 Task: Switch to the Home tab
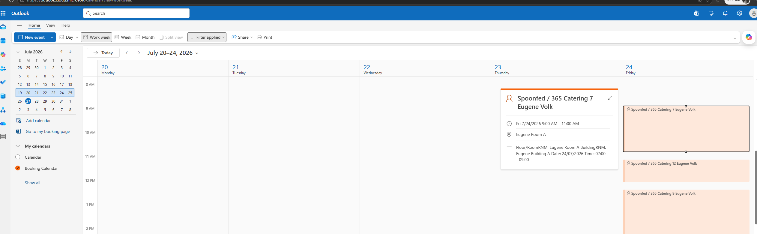(x=34, y=25)
